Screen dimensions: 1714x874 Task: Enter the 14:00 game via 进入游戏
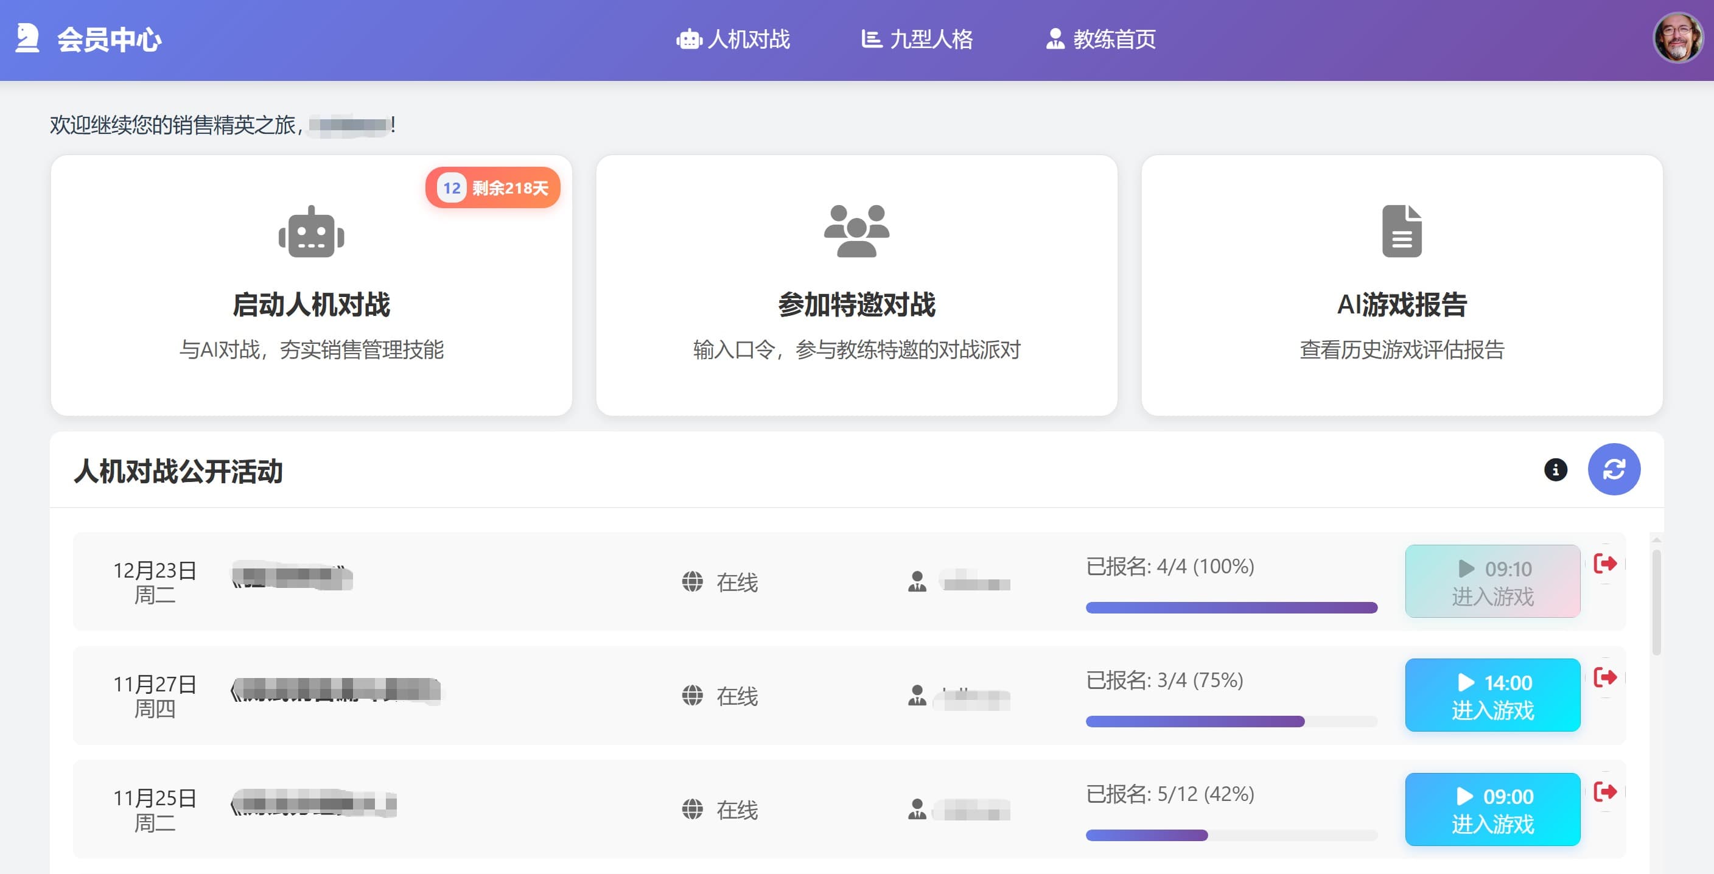pos(1492,696)
